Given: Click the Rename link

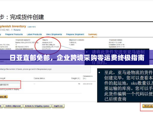Looking at the screenshot, I should [x=17, y=30].
